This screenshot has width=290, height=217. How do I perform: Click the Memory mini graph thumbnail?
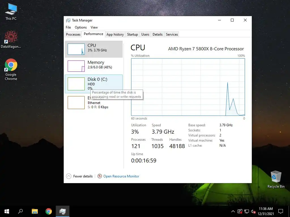76,66
